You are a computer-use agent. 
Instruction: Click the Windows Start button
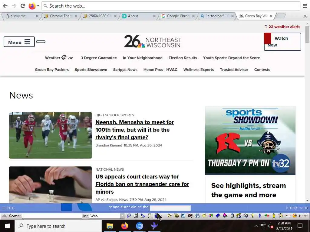coord(7,226)
